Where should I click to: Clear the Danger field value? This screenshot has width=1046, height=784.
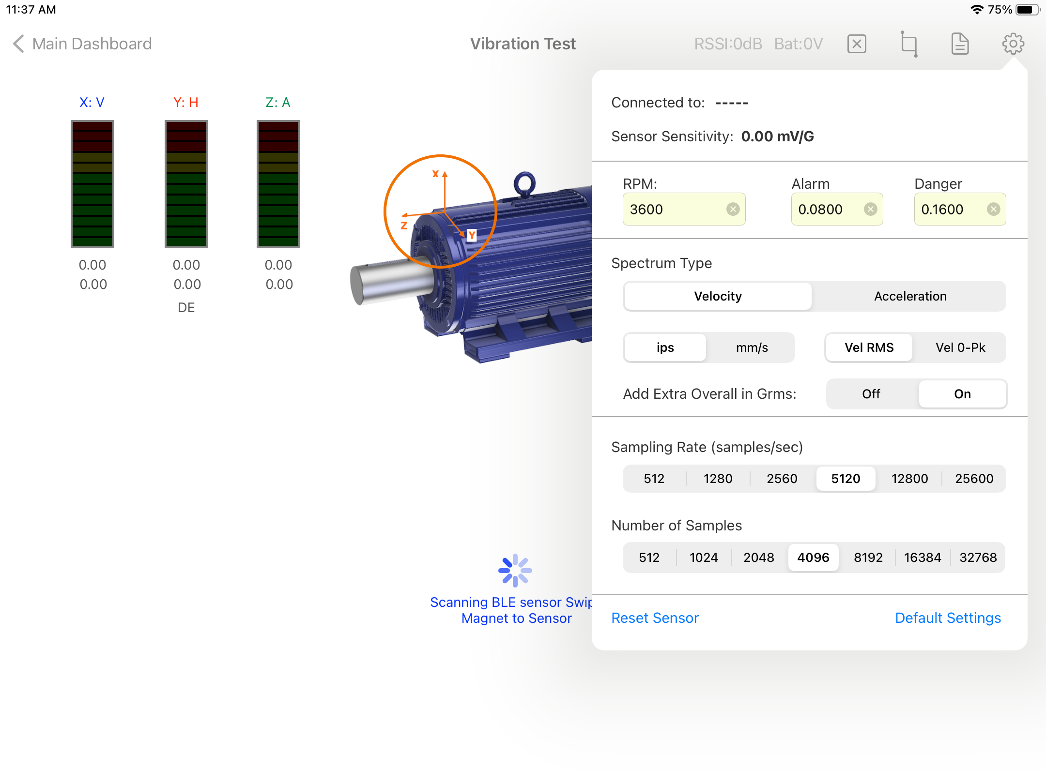click(994, 209)
